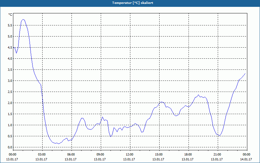Select the 1,5 y-axis value label
Viewport: 260px width, 163px height.
[x=10, y=114]
